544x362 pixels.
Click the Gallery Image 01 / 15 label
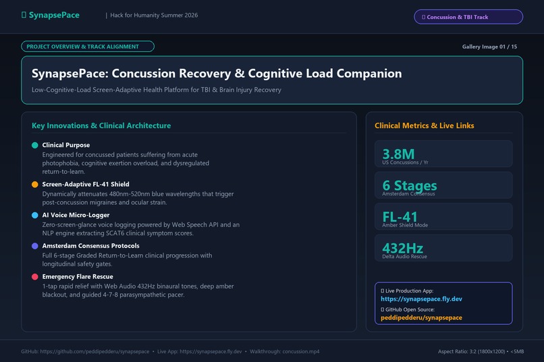point(489,47)
